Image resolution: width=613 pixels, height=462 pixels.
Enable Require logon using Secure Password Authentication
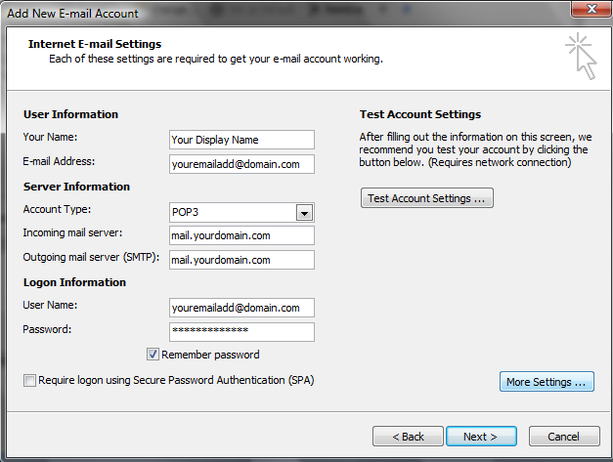29,380
